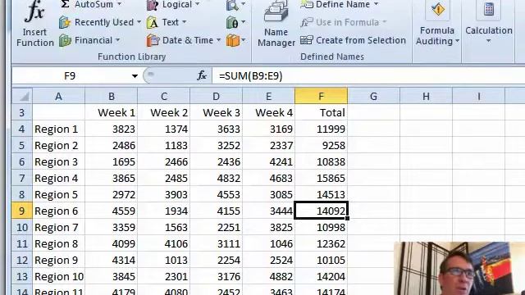The width and height of the screenshot is (525, 295).
Task: Select column F header
Action: (x=321, y=97)
